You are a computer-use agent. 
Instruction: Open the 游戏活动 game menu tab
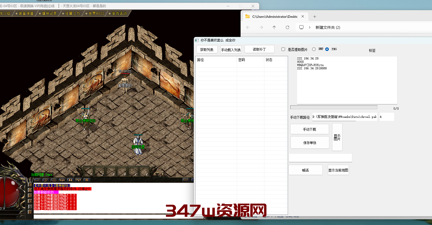118,13
